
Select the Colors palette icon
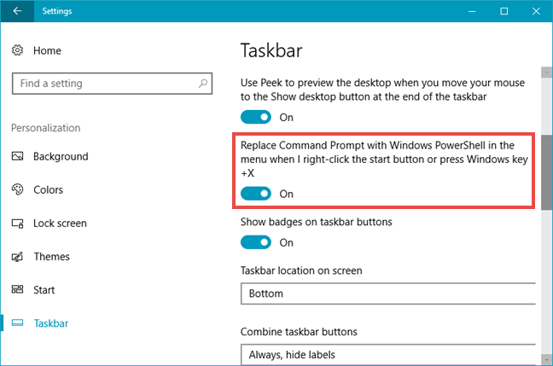click(17, 189)
